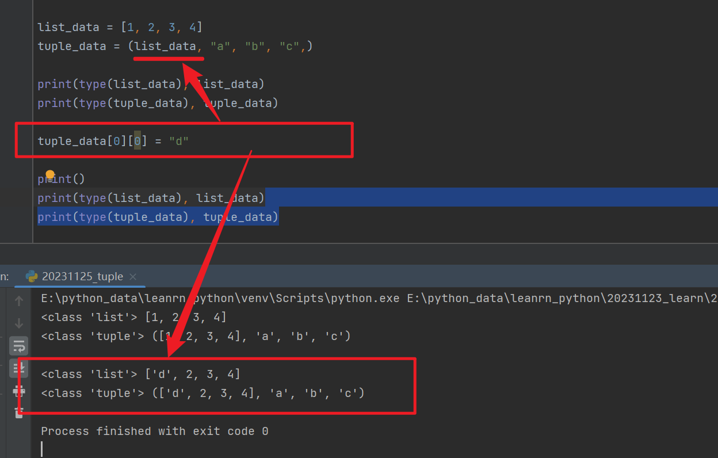Toggle the selected print statement highlight

(158, 216)
